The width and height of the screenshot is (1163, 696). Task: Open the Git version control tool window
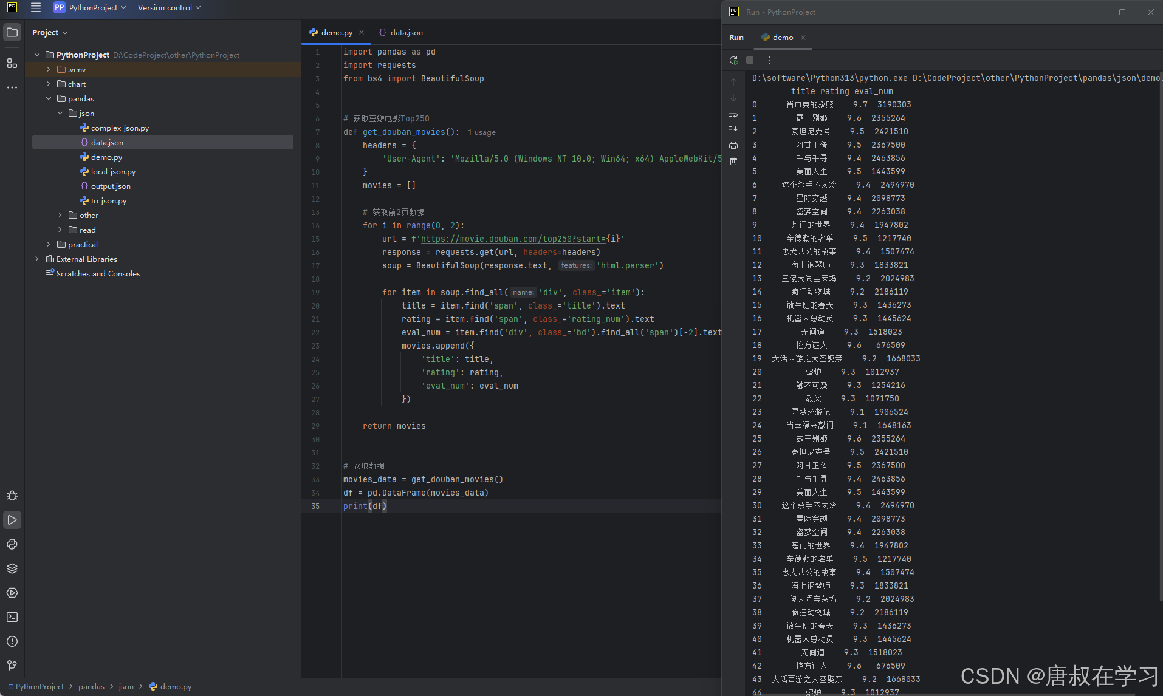[12, 666]
